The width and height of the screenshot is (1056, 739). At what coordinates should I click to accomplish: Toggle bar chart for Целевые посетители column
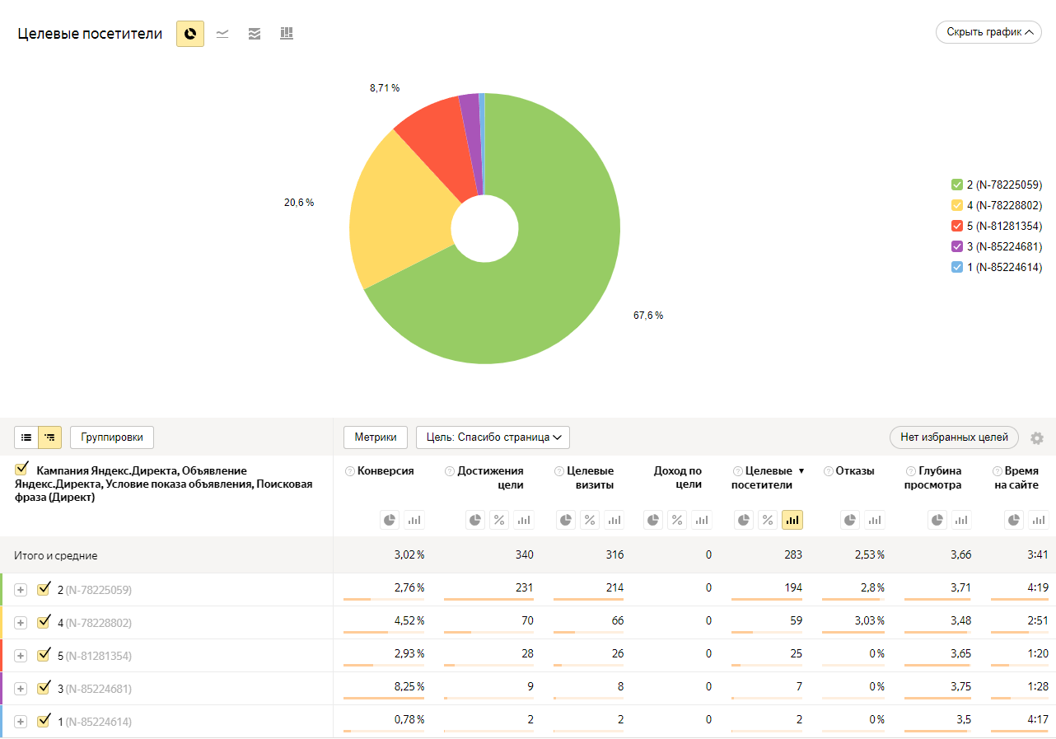(792, 520)
